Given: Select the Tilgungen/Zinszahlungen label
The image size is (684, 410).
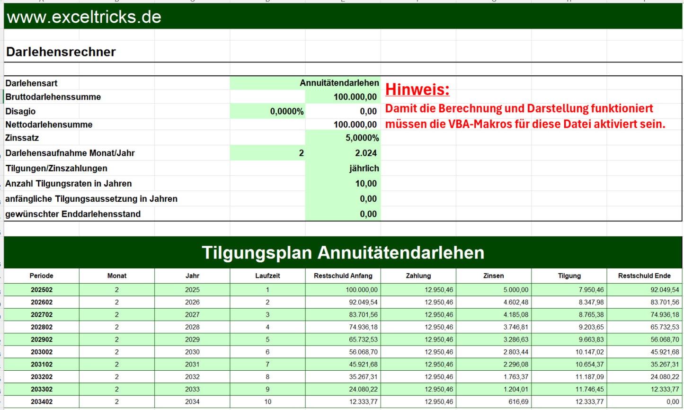Looking at the screenshot, I should [56, 168].
